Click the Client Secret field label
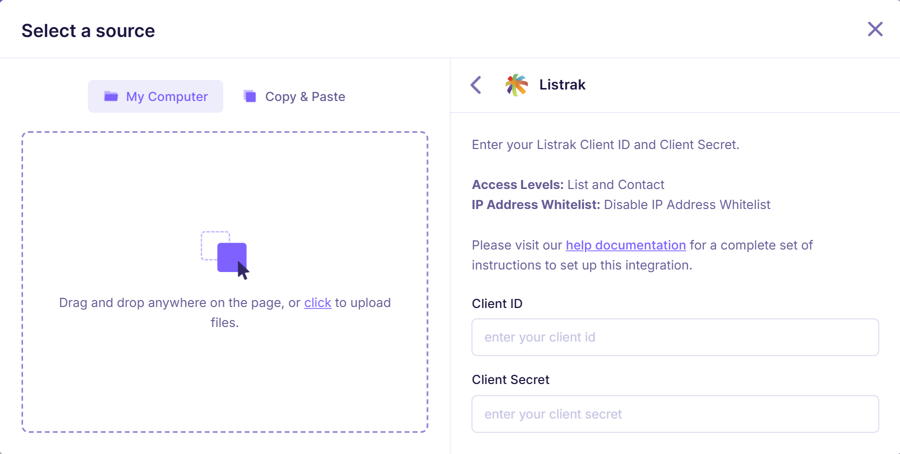 (x=511, y=379)
